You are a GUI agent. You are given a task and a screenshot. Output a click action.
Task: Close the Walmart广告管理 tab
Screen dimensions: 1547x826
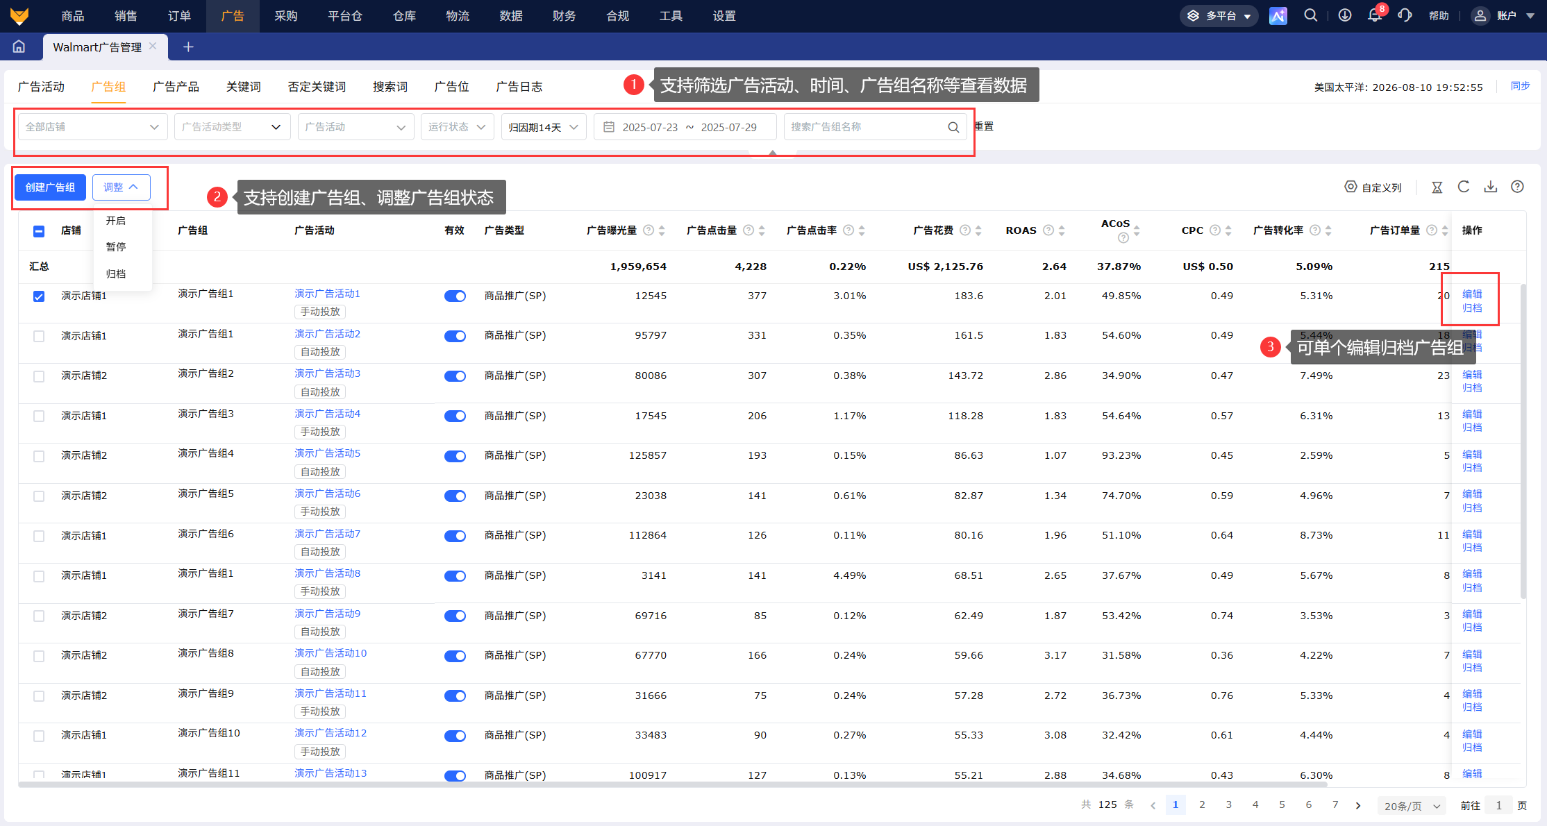tap(153, 46)
